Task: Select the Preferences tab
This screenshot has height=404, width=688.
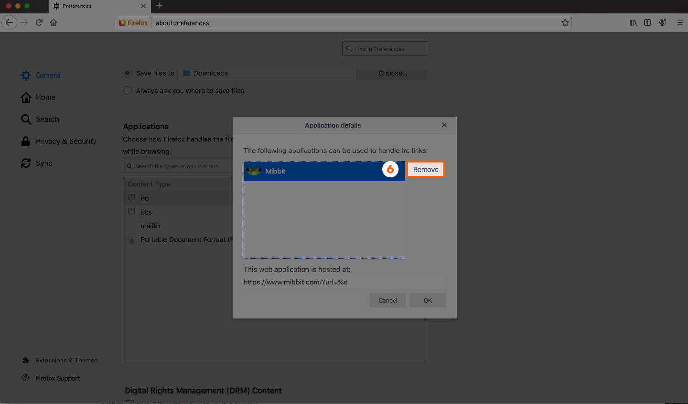Action: pyautogui.click(x=99, y=6)
